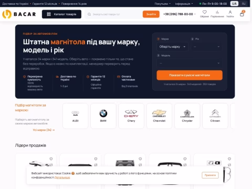Add fifth bestseller product to favorites
The width and height of the screenshot is (252, 189).
pyautogui.click(x=229, y=159)
